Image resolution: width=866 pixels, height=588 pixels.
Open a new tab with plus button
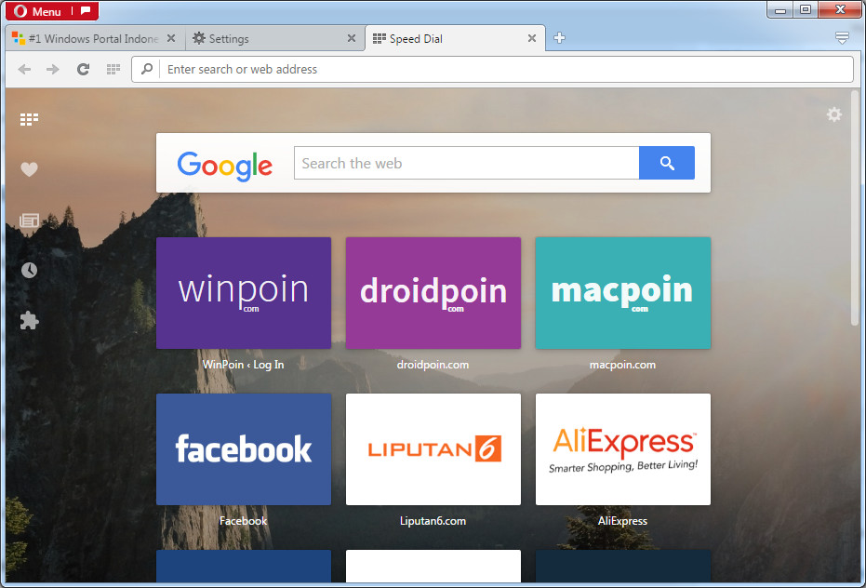[559, 37]
